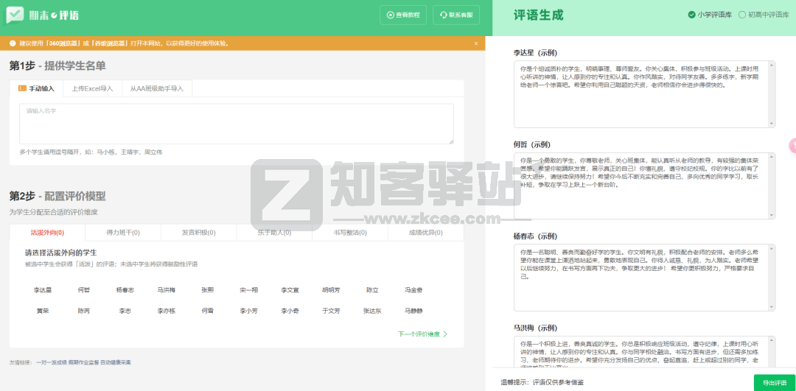Click the student names input box
This screenshot has height=391, width=796.
click(236, 124)
